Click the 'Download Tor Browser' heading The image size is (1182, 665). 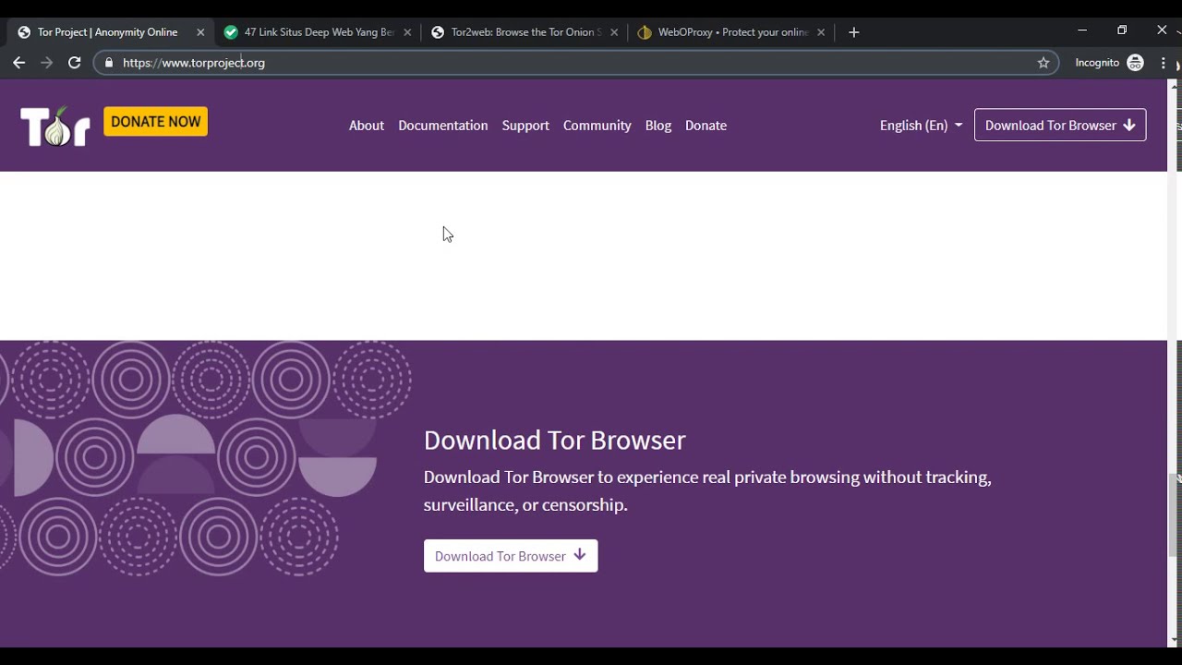point(554,440)
